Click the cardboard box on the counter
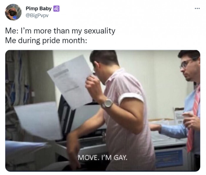 click(179, 116)
